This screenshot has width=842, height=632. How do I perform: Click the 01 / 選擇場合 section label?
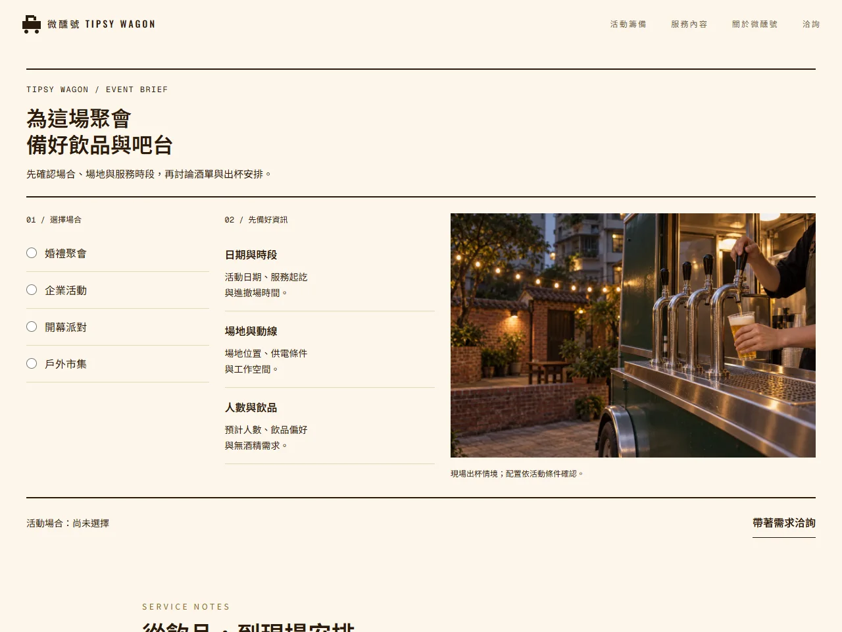tap(54, 220)
